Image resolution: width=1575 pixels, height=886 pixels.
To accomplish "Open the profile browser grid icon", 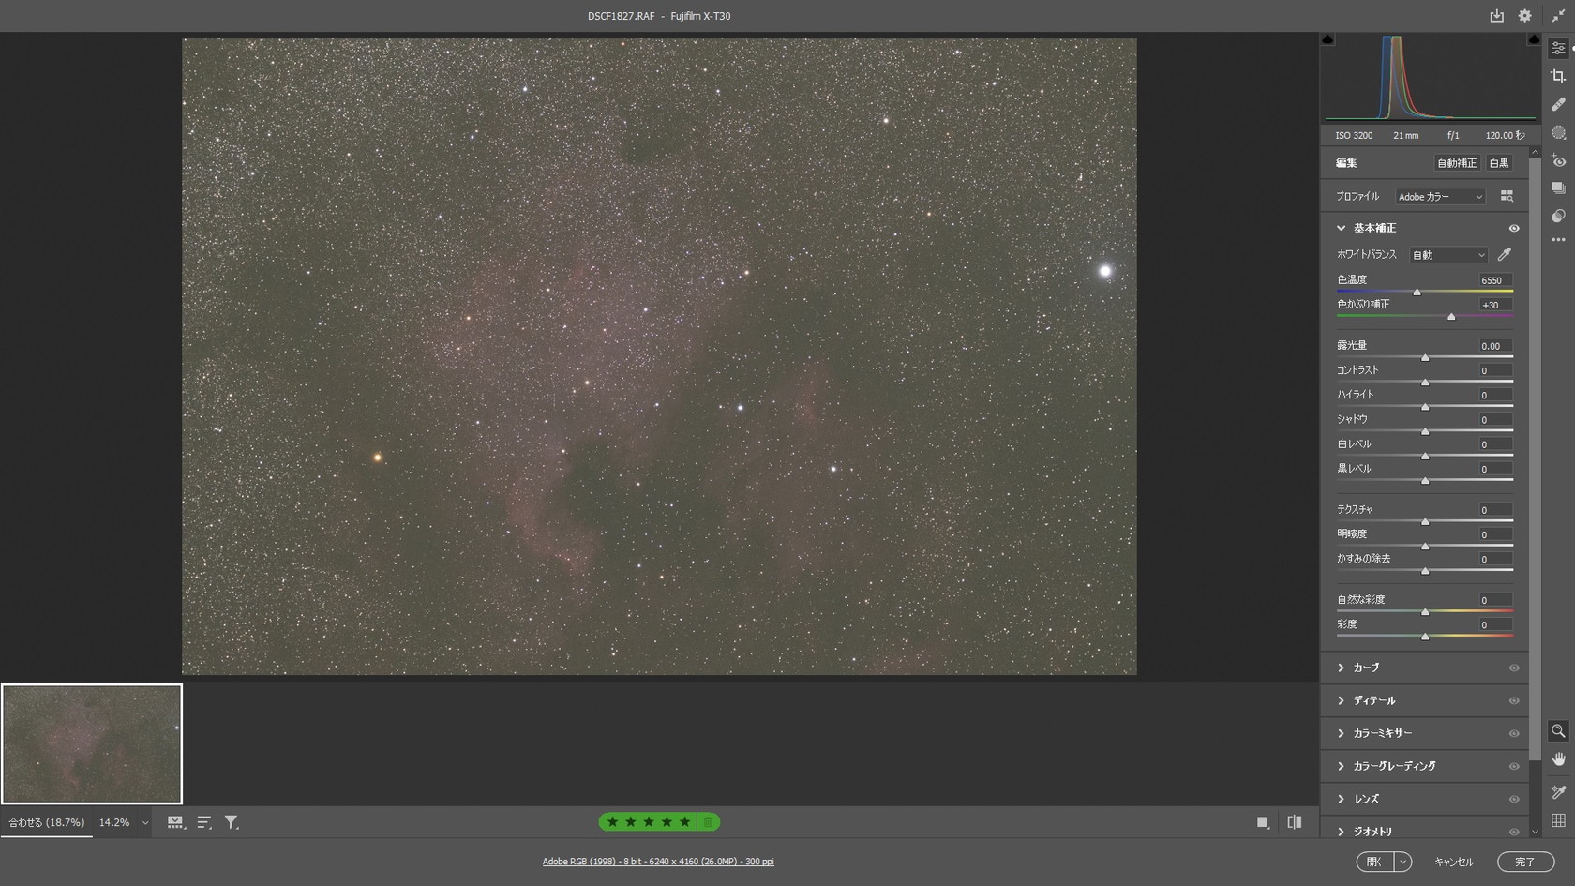I will (1507, 196).
